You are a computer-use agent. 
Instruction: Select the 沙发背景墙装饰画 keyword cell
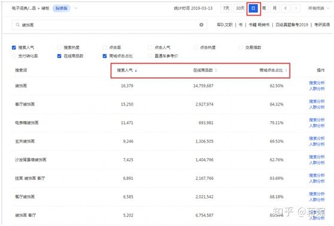pos(31,160)
